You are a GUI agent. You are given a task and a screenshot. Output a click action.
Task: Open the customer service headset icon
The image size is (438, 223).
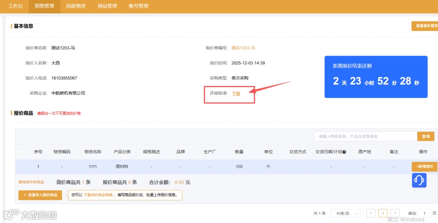tap(419, 180)
